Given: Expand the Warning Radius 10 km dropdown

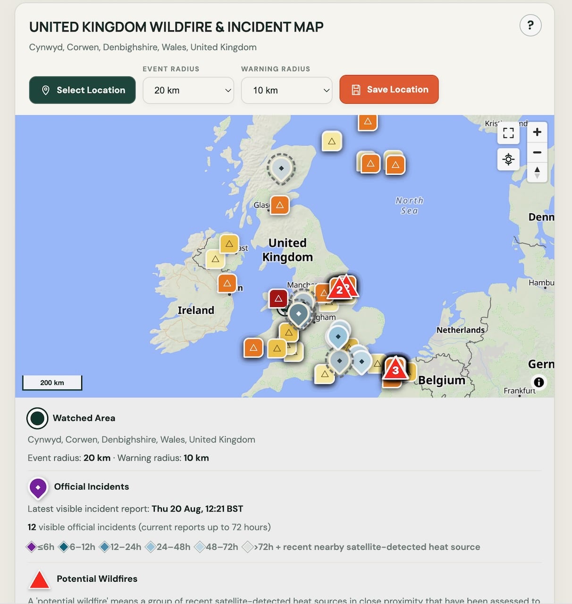Looking at the screenshot, I should tap(287, 90).
